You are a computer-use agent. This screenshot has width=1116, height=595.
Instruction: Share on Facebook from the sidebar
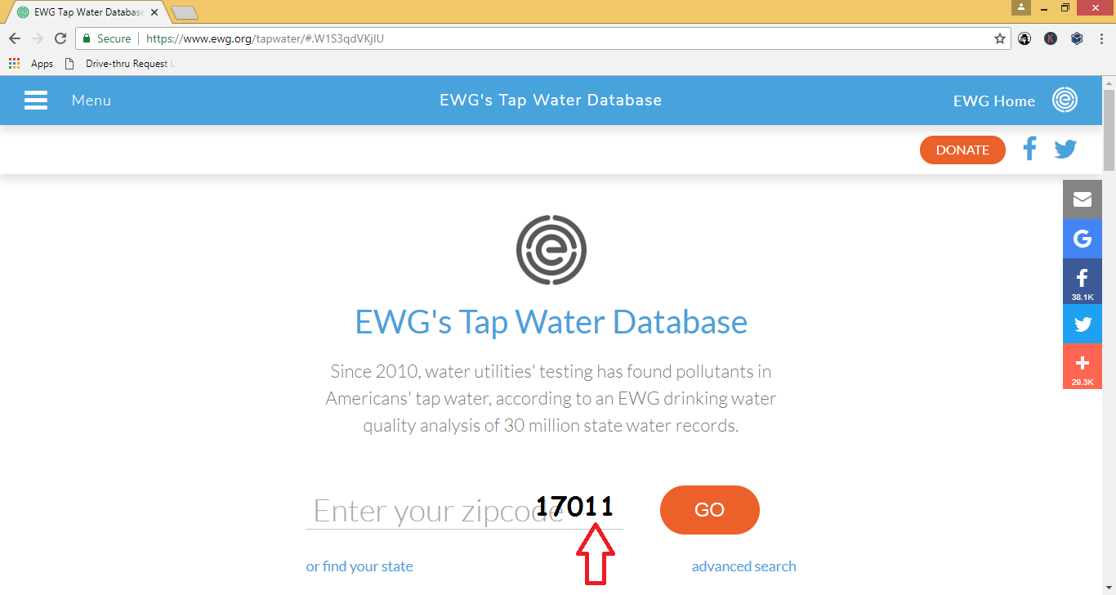point(1083,281)
